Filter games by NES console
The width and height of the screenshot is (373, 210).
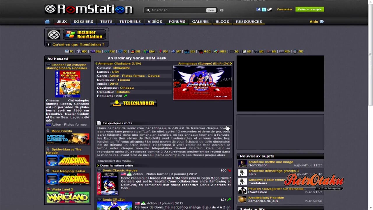285,51
